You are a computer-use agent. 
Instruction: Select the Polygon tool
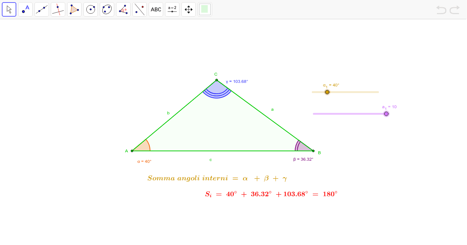pos(74,9)
